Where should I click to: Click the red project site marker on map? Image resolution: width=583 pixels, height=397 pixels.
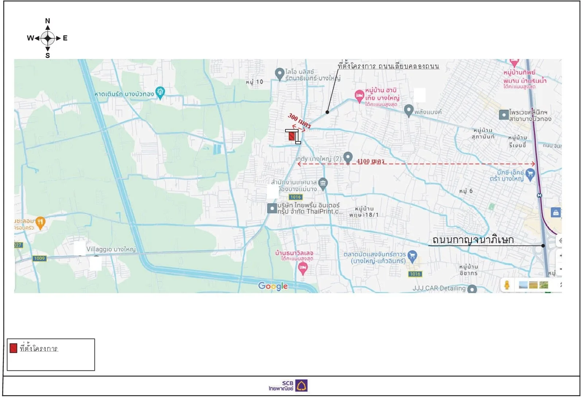tap(292, 136)
